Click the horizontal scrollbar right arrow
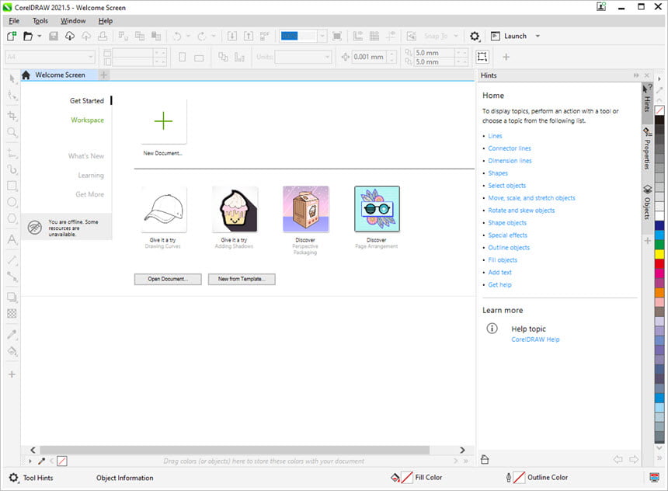The image size is (668, 491). [462, 450]
